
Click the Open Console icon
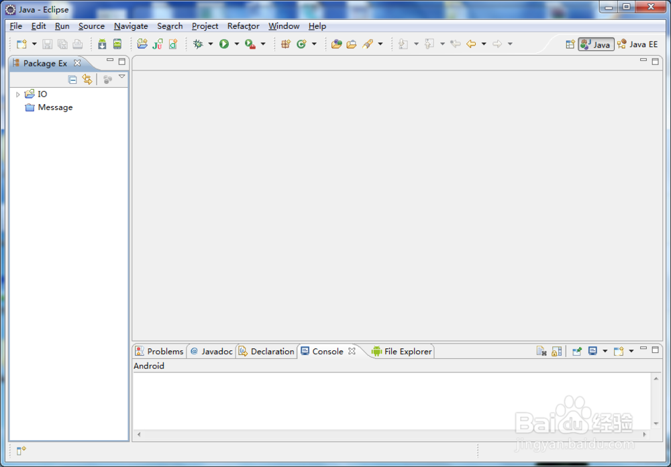tap(619, 352)
